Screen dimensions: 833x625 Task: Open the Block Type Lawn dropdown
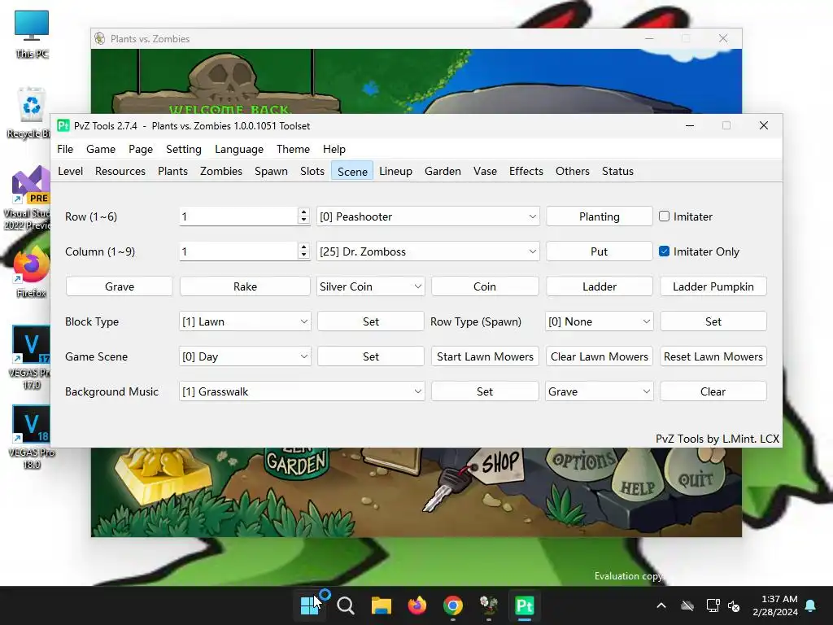click(244, 321)
